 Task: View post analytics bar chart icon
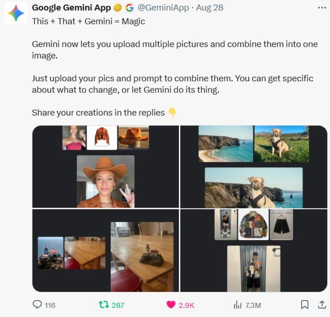(x=238, y=305)
